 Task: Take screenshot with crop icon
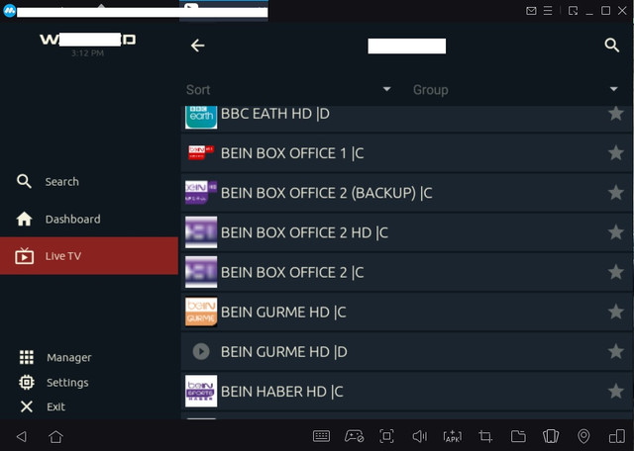[x=485, y=436]
